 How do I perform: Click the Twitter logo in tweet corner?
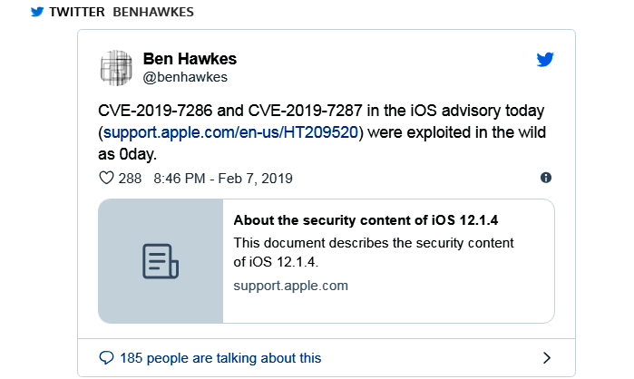click(544, 61)
